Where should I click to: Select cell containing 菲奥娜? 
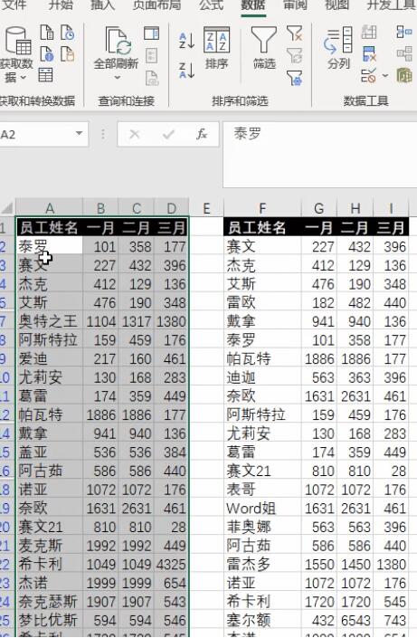click(262, 527)
